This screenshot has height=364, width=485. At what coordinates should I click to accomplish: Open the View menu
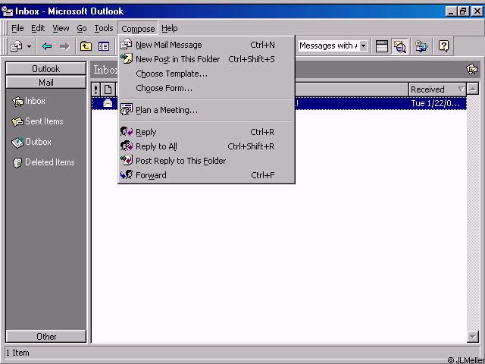tap(61, 29)
